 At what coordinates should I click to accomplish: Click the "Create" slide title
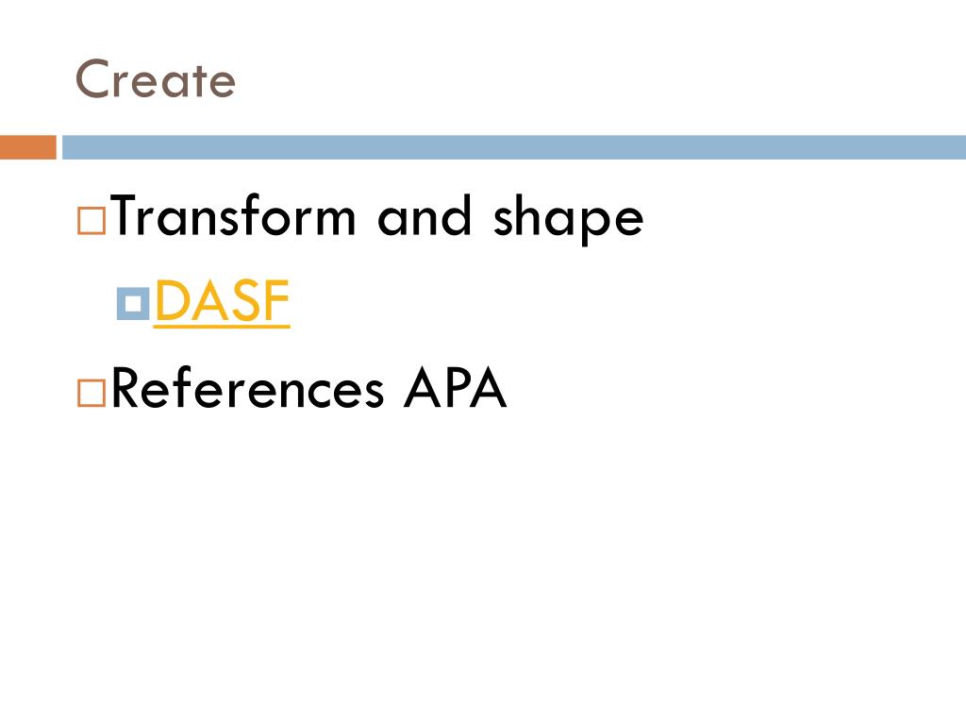point(156,79)
